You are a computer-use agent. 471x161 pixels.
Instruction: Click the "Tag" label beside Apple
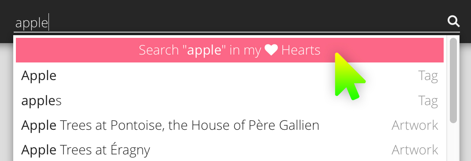428,76
